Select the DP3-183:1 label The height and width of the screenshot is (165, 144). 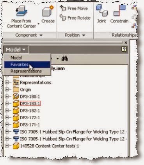click(x=30, y=104)
